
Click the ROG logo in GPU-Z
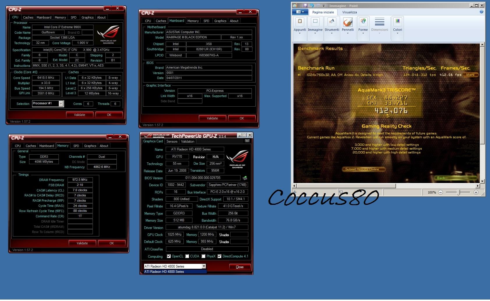[237, 159]
